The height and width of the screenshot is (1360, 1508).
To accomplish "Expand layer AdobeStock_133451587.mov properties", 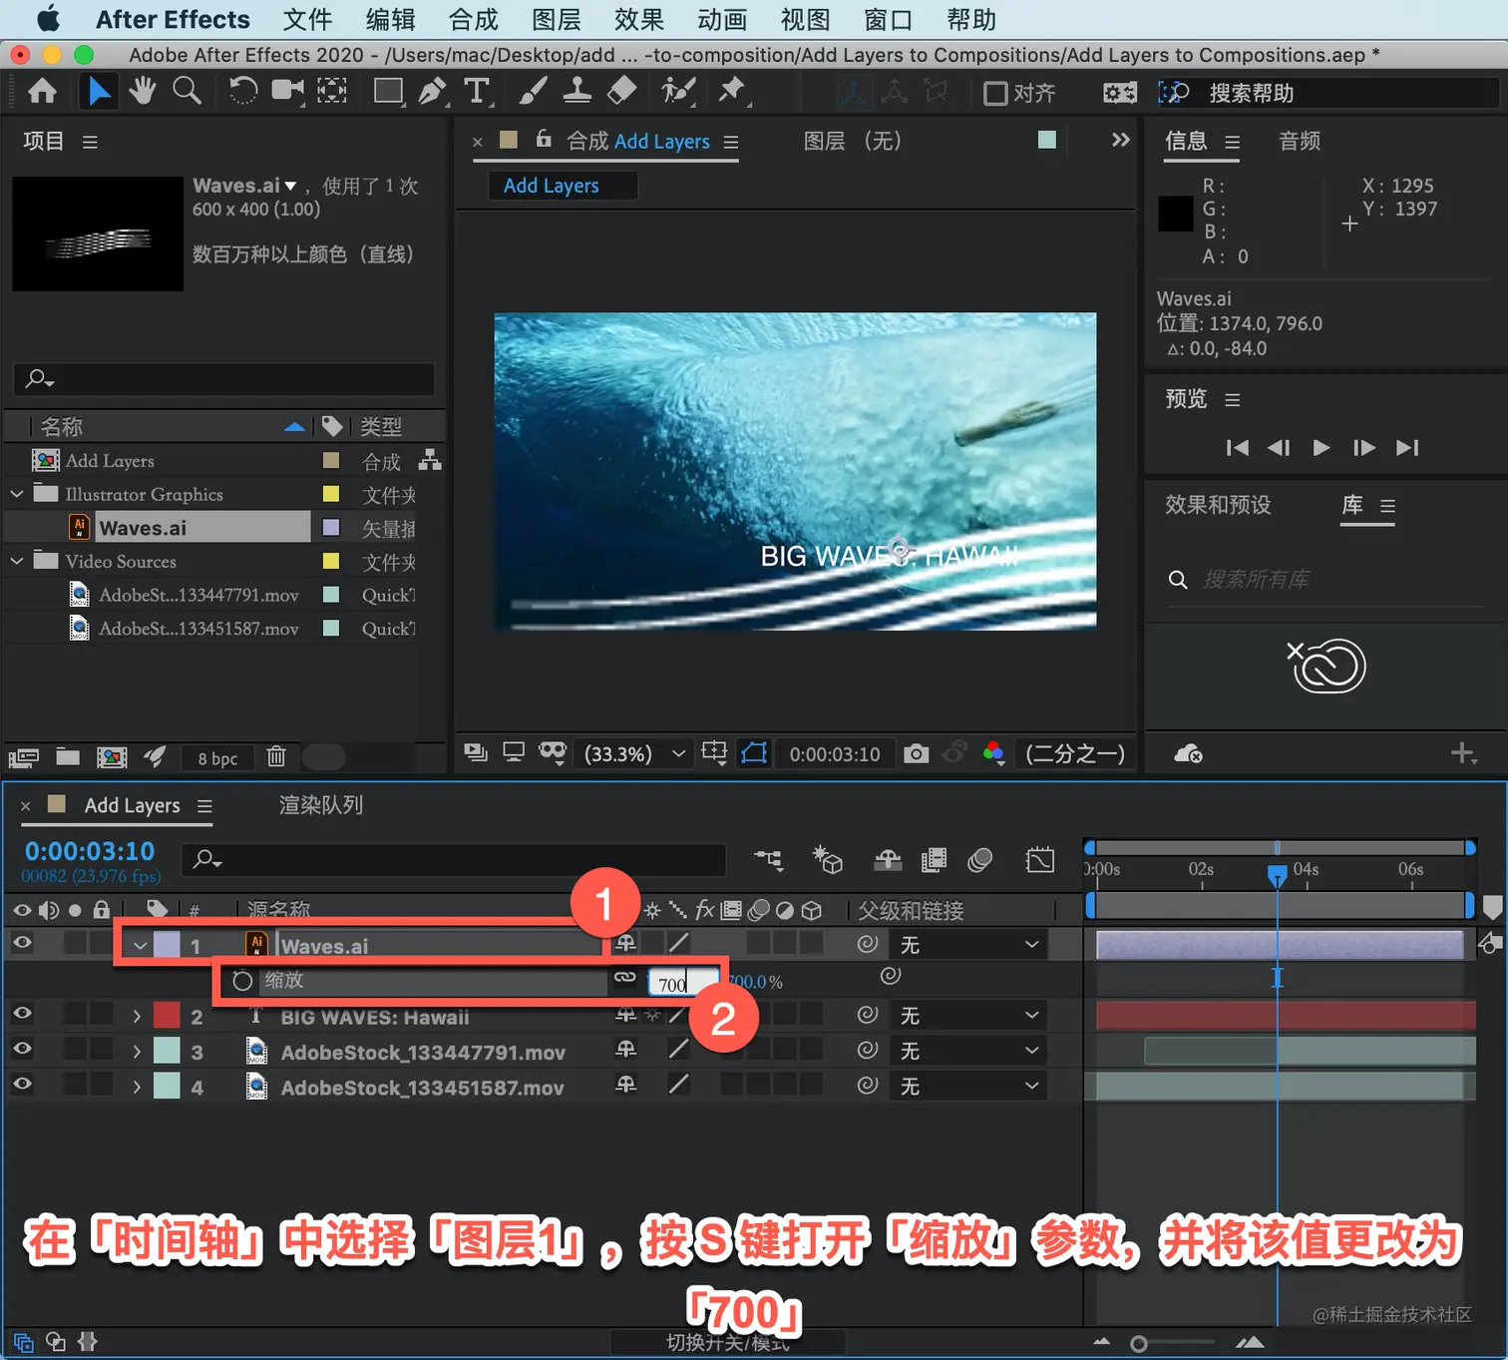I will 137,1087.
